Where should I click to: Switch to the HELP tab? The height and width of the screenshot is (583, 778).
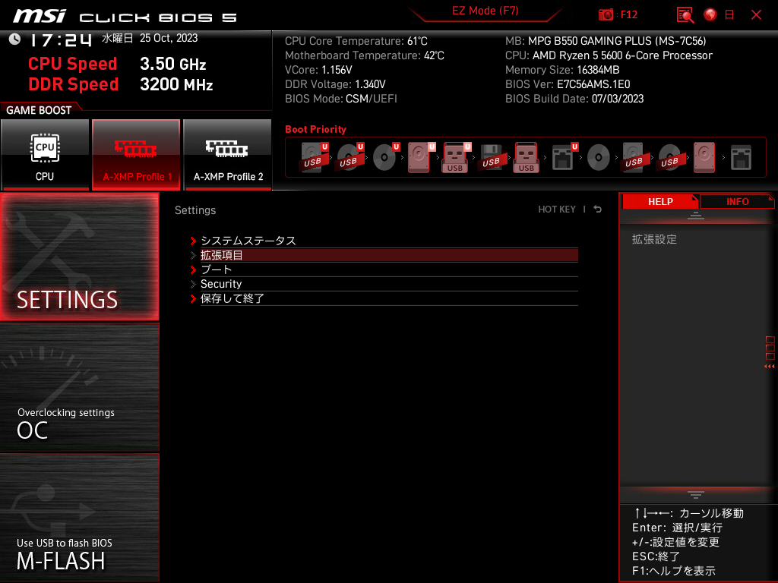click(660, 201)
